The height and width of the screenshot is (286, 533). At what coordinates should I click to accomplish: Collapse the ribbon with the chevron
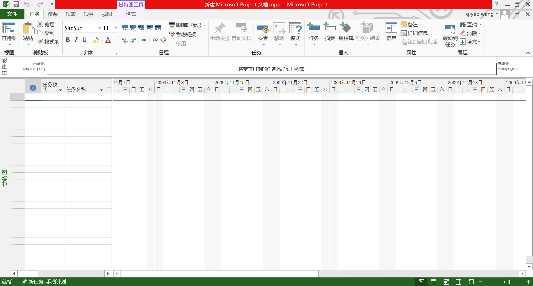coord(528,53)
